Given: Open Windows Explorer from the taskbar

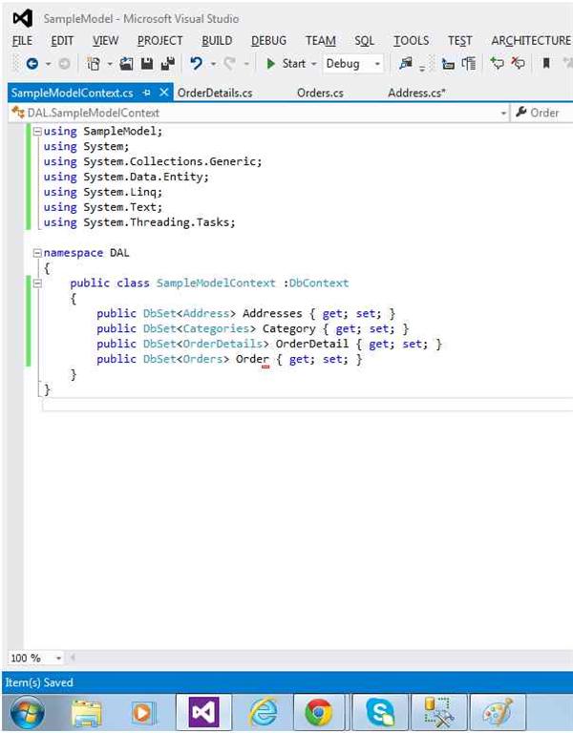Looking at the screenshot, I should [x=87, y=713].
